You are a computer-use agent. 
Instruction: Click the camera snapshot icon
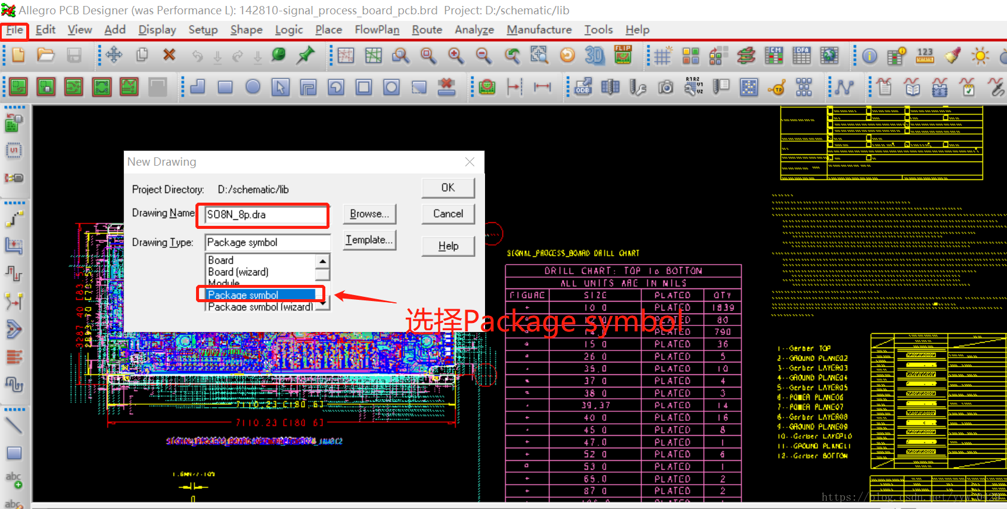click(666, 87)
